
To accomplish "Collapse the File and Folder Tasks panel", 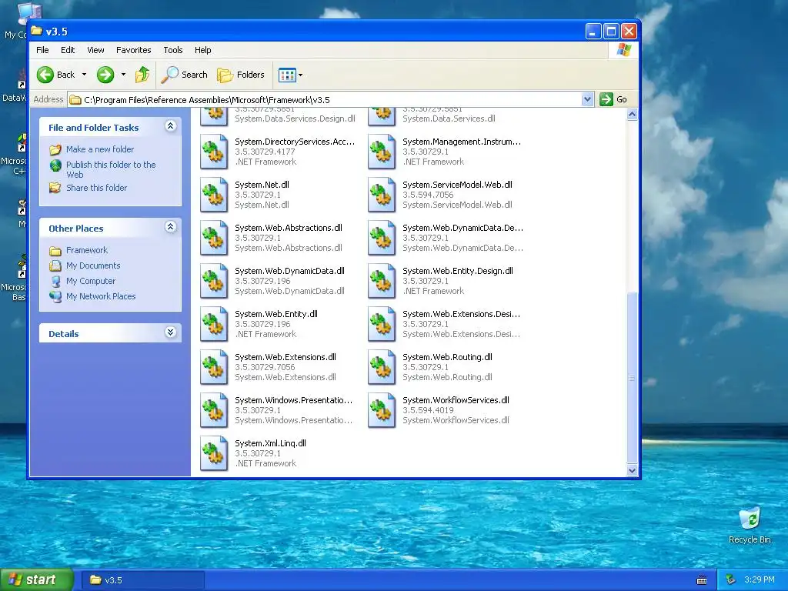I will pos(170,126).
